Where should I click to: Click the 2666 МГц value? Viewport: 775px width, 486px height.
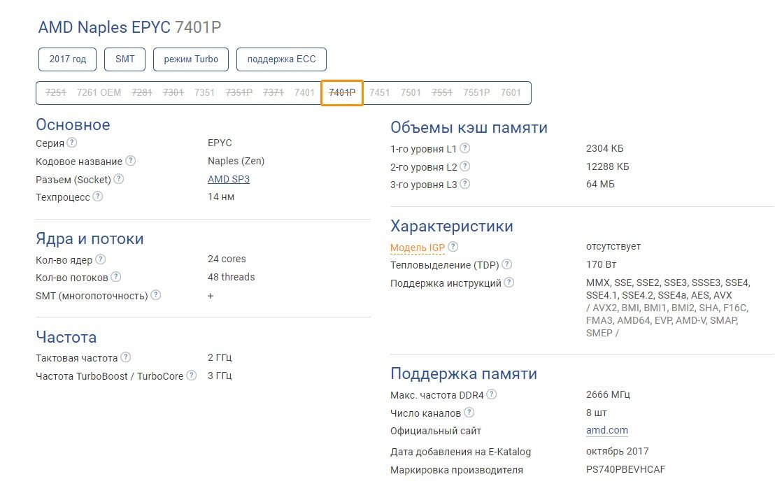608,394
